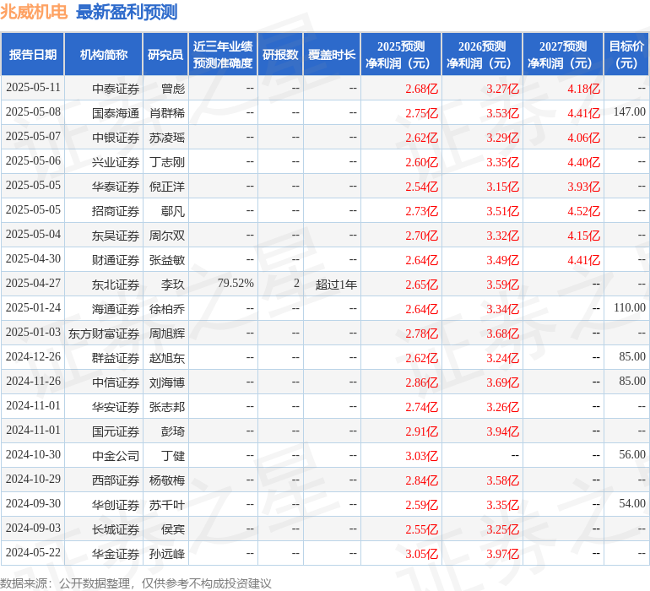The height and width of the screenshot is (591, 650).
Task: Select the 报告日期 column header
Action: click(x=33, y=55)
